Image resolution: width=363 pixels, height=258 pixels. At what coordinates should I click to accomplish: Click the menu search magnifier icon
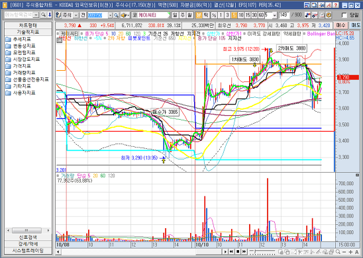coord(43,15)
